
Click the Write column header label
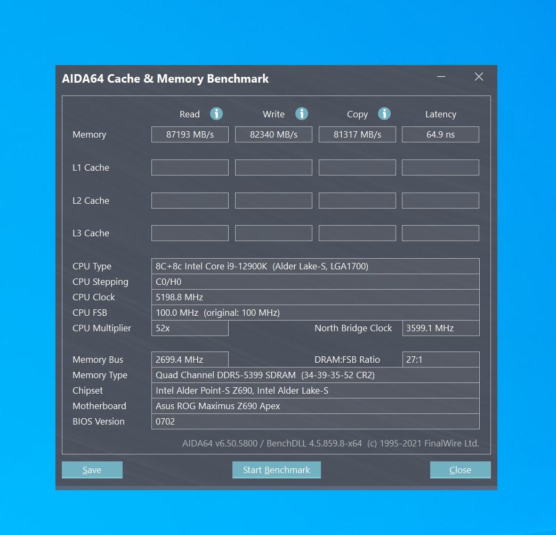(x=274, y=114)
